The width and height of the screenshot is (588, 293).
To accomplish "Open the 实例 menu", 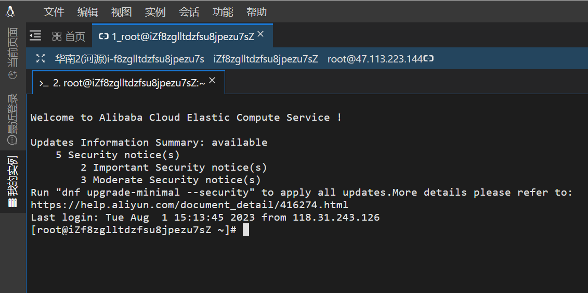I will tap(155, 11).
